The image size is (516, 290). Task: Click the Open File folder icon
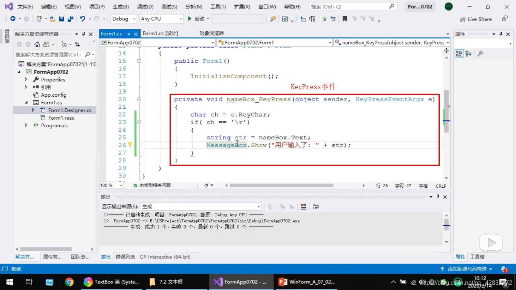[x=53, y=19]
